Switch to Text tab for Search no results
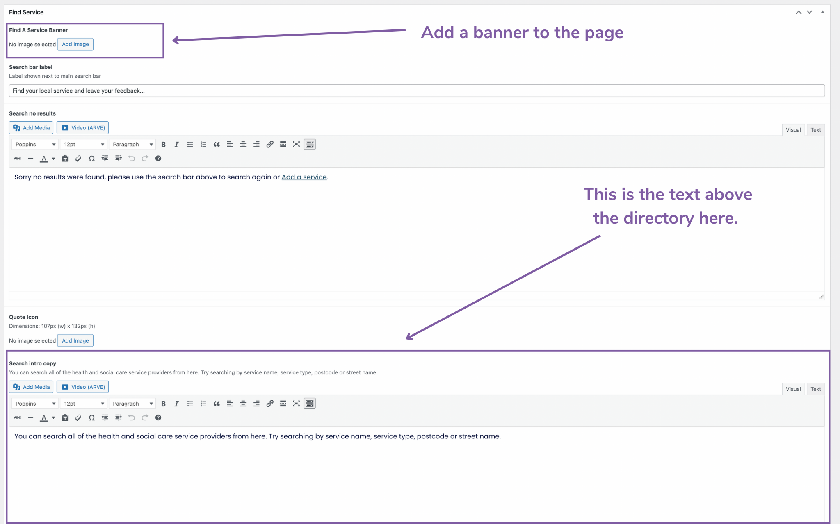Screen dimensions: 840x524 click(x=815, y=130)
